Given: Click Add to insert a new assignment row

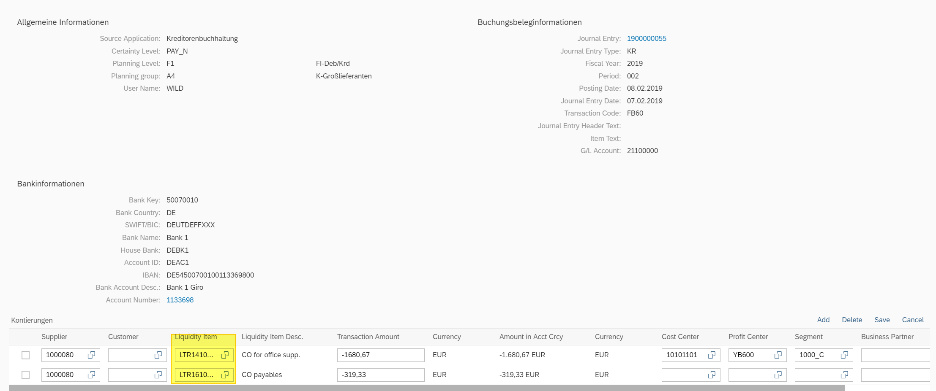Looking at the screenshot, I should coord(823,320).
